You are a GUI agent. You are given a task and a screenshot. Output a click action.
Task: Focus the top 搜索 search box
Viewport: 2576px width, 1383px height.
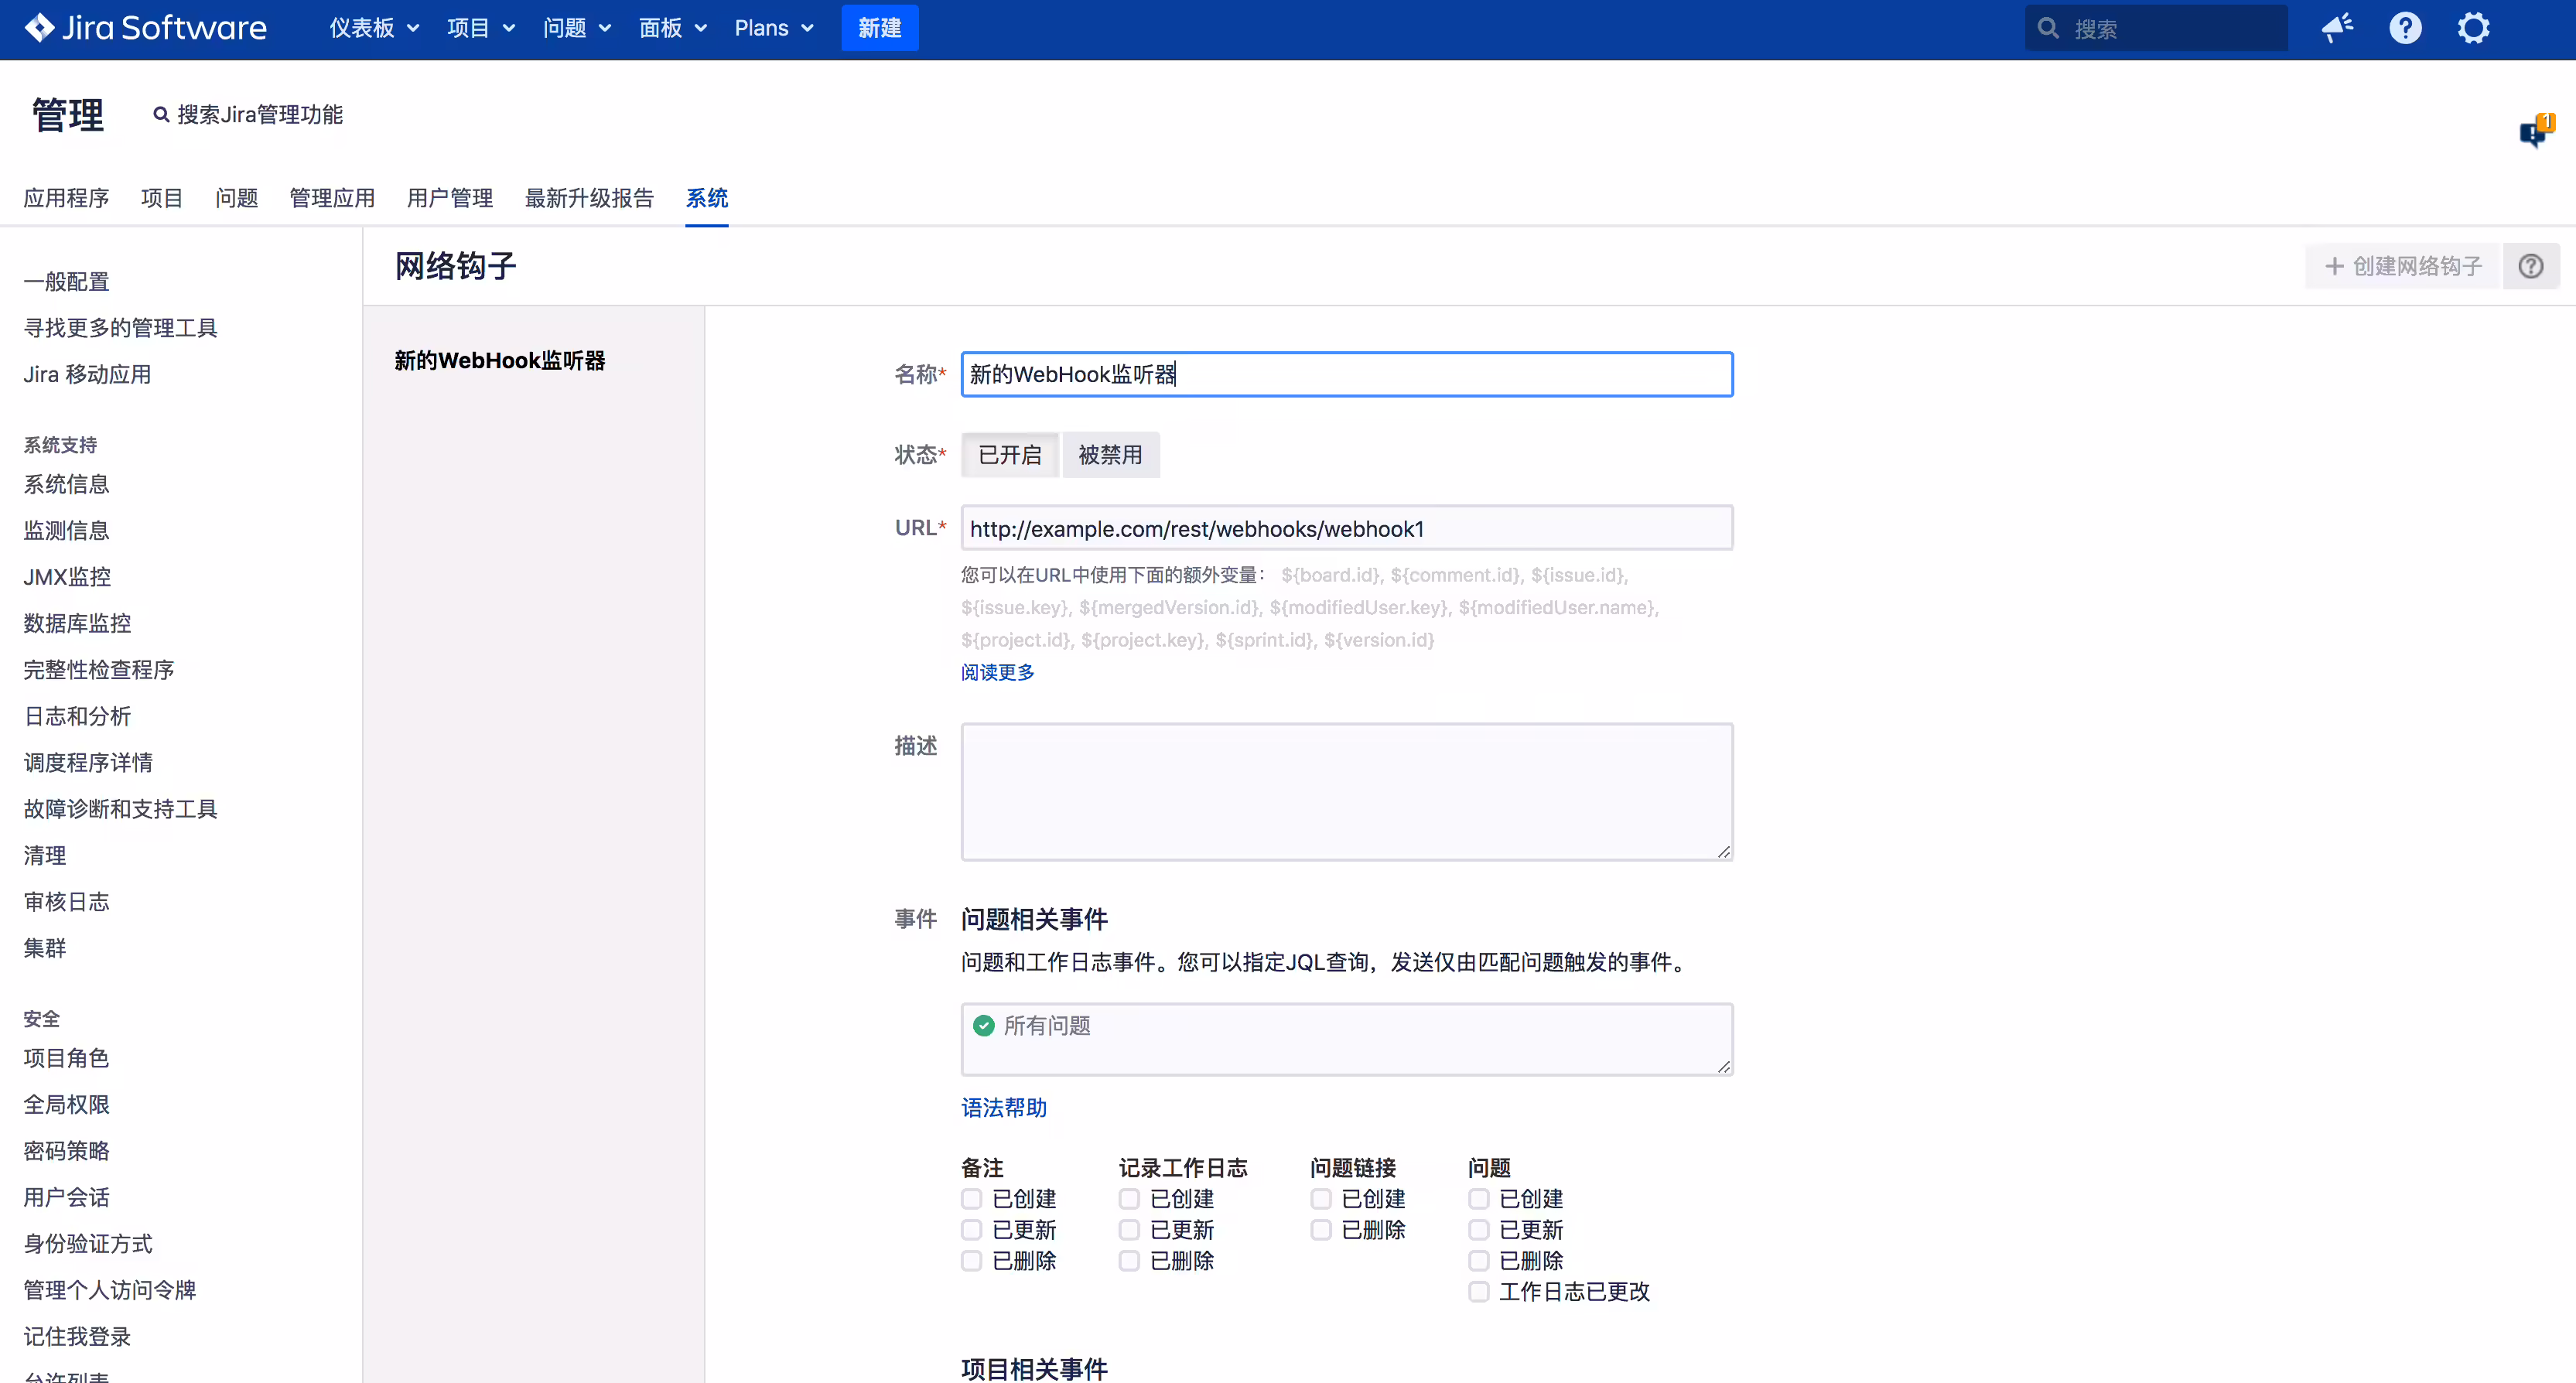2156,28
